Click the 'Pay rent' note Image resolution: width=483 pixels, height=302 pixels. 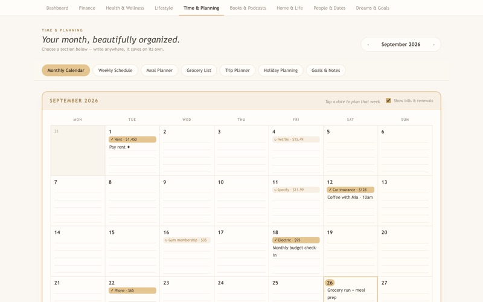[x=120, y=147]
